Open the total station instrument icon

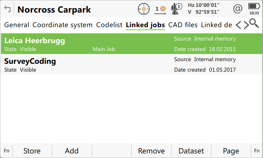177,9
